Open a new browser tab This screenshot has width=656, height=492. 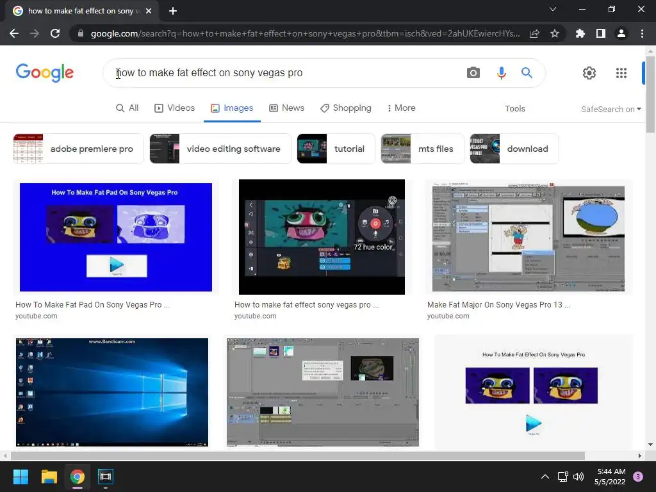pos(173,11)
